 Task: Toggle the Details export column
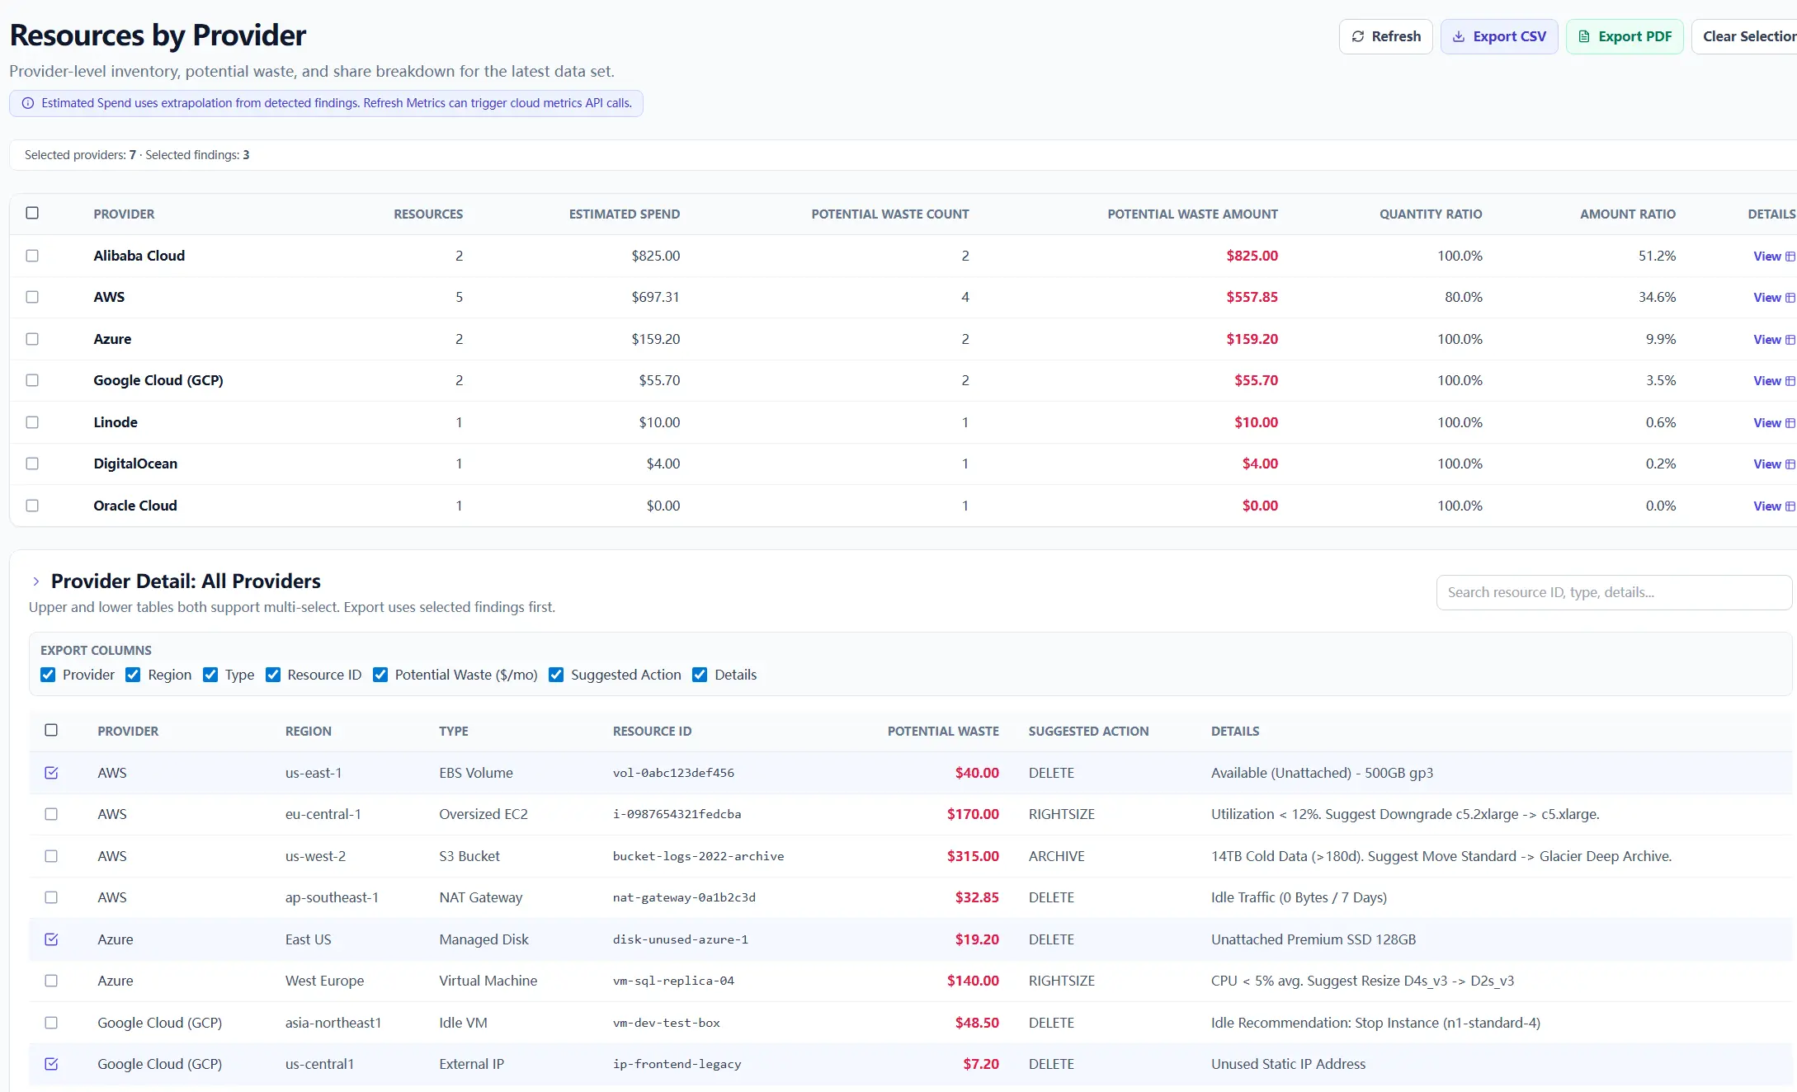(700, 675)
